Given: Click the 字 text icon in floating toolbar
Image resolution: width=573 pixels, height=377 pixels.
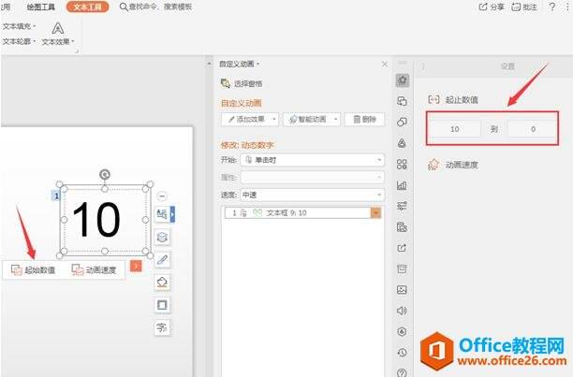Looking at the screenshot, I should (162, 327).
